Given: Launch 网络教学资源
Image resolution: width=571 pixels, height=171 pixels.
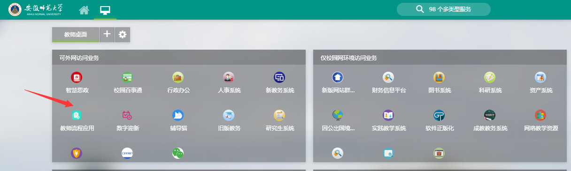Looking at the screenshot, I should [541, 120].
